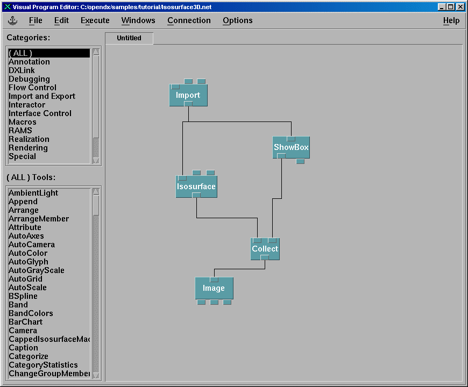Viewport: 468px width, 387px height.
Task: Select the Camera tool in Tools list
Action: click(x=23, y=331)
